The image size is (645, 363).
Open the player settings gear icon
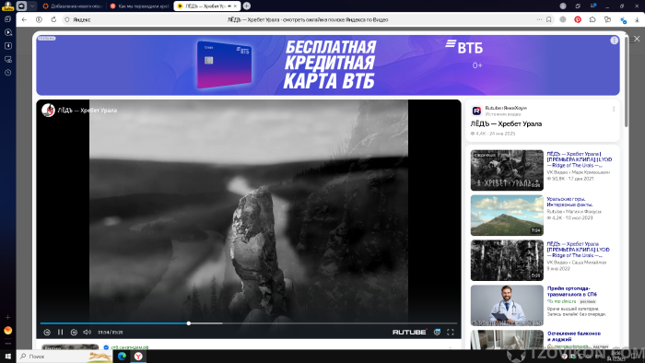tap(438, 333)
